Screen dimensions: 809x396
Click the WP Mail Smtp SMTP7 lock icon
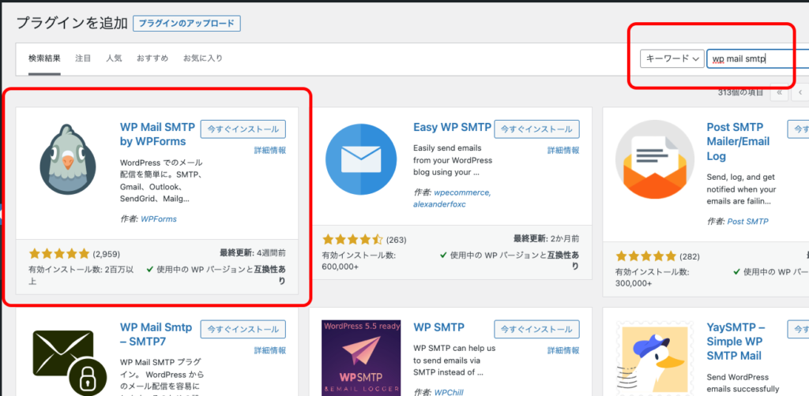(67, 361)
